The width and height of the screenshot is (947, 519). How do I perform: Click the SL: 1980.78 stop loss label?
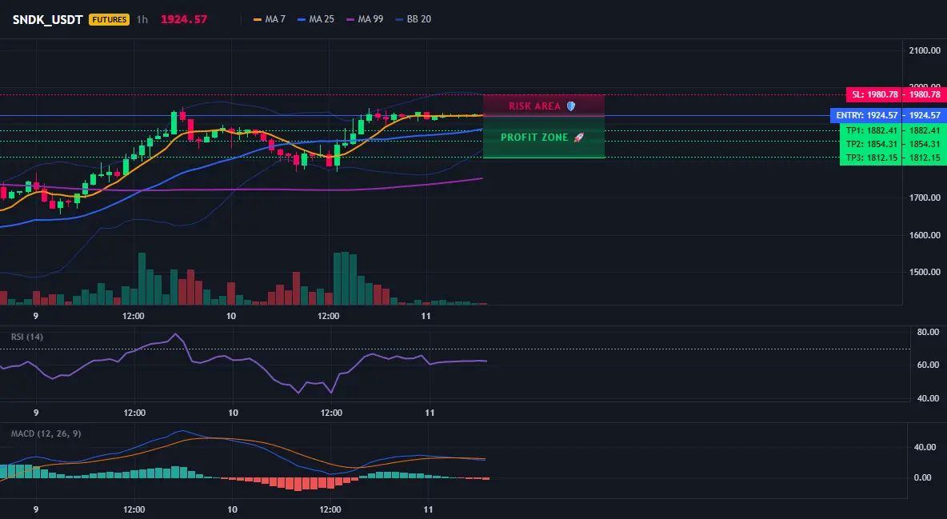tap(874, 94)
